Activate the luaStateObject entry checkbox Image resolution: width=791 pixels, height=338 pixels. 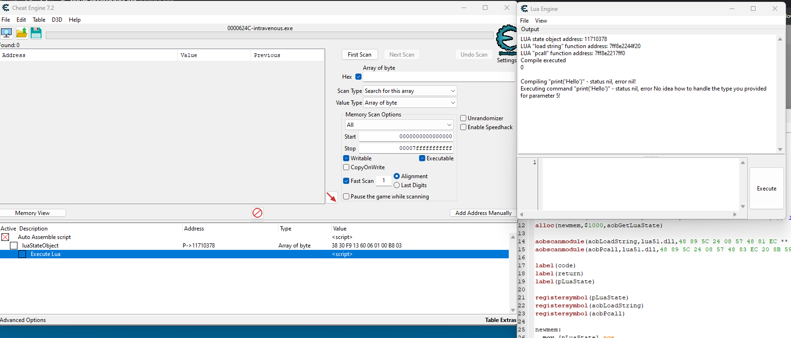tap(14, 246)
